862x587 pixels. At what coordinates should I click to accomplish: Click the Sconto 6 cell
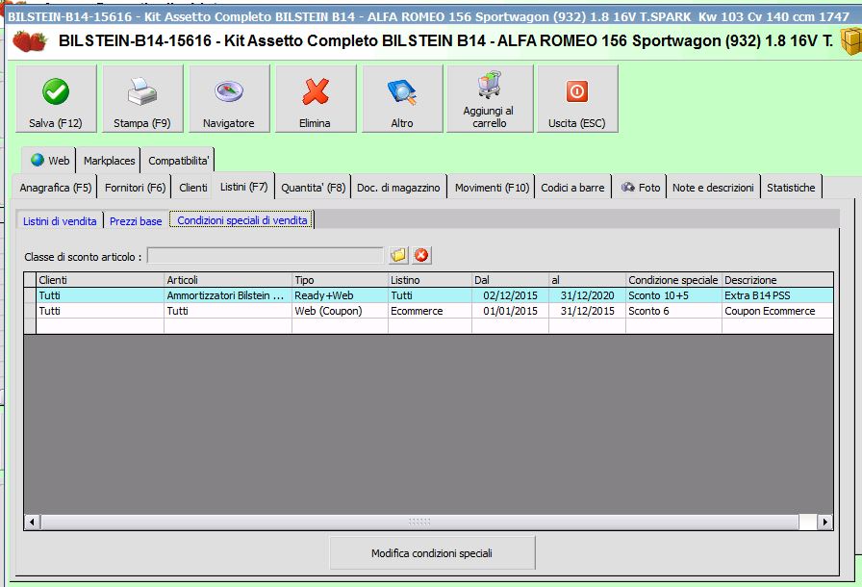(x=673, y=311)
